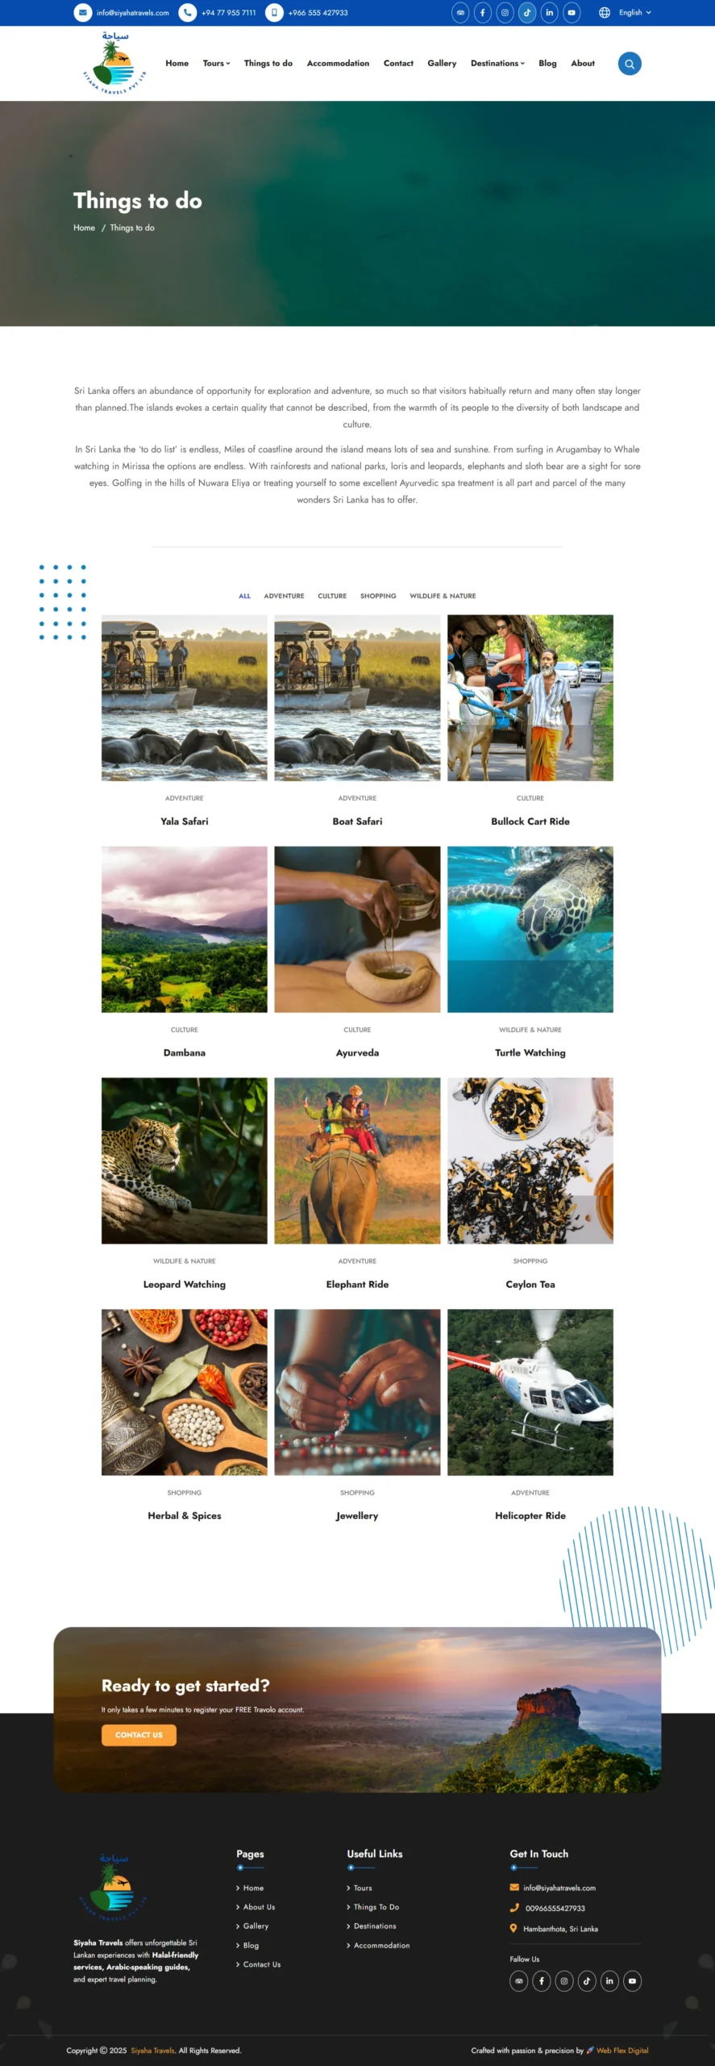Open the Web Flex Digital credit link
715x2066 pixels.
point(622,2050)
